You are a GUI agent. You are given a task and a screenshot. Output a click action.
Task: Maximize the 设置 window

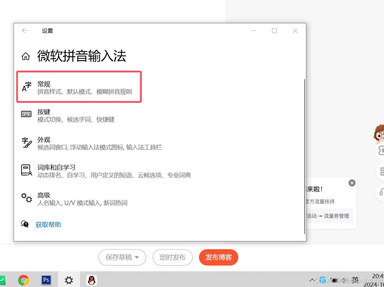274,31
